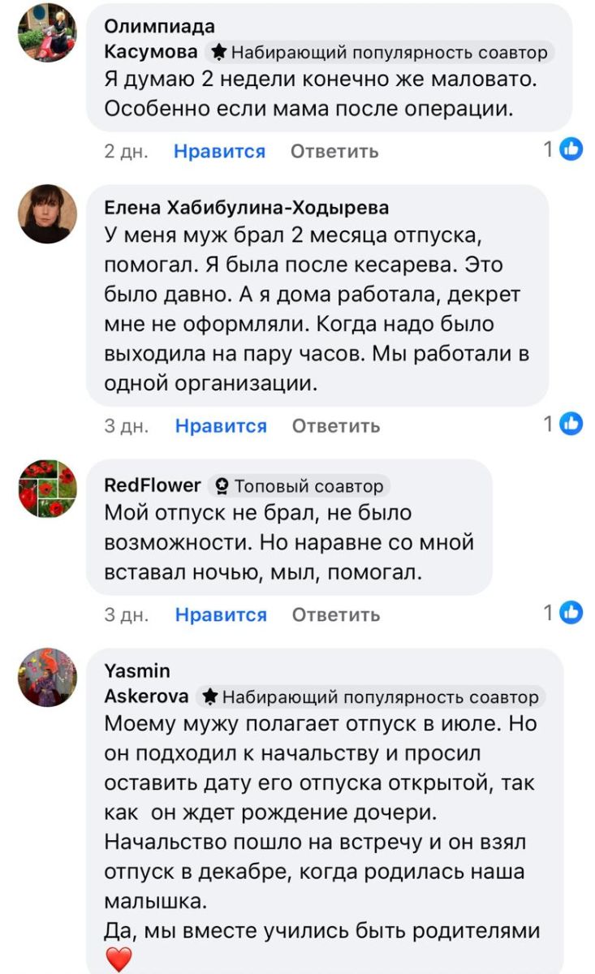Click the like reaction icon under RedFlower's comment
This screenshot has width=595, height=974.
(x=572, y=613)
